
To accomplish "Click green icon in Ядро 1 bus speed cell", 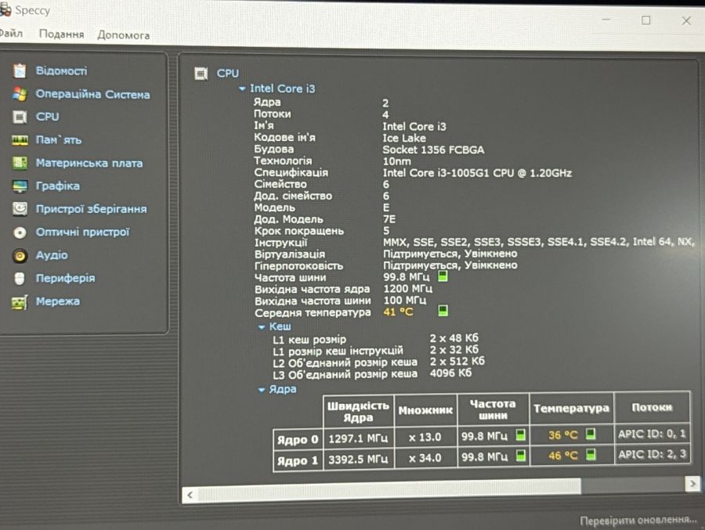I will click(521, 456).
